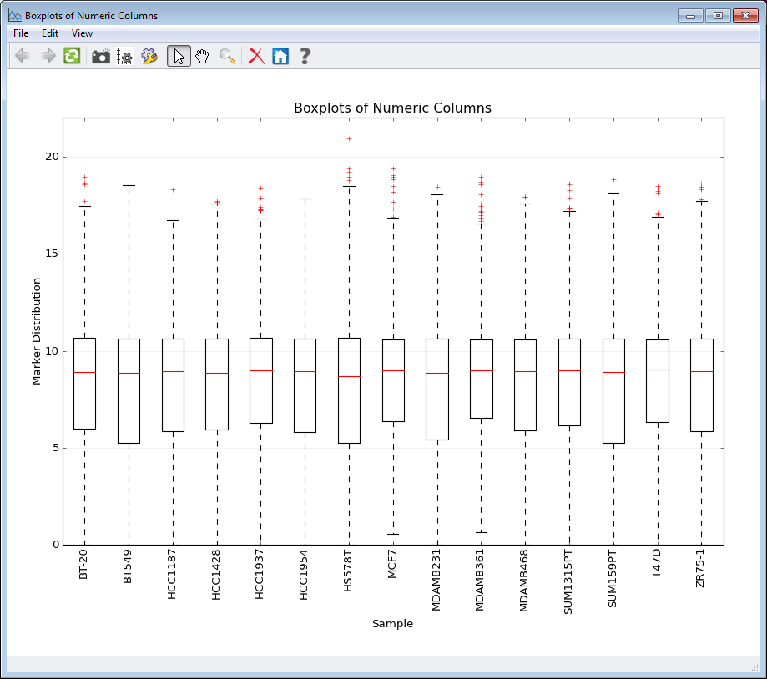Enable the pointer selection mode

[178, 56]
